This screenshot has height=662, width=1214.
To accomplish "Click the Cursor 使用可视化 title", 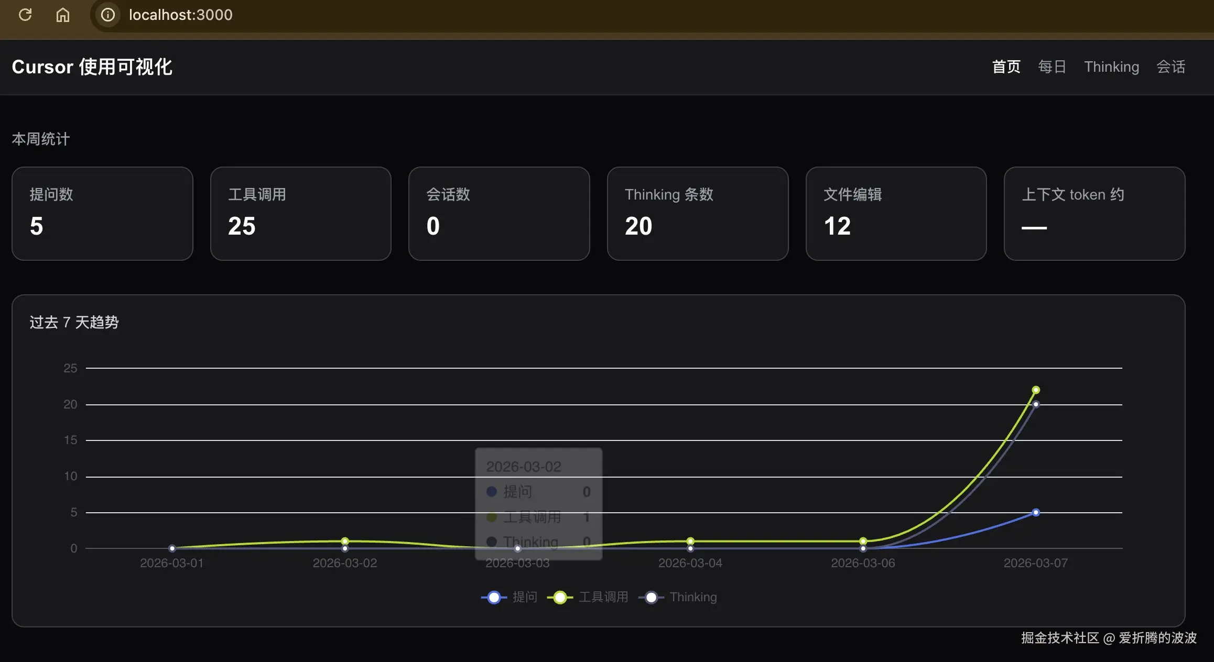I will pyautogui.click(x=92, y=67).
